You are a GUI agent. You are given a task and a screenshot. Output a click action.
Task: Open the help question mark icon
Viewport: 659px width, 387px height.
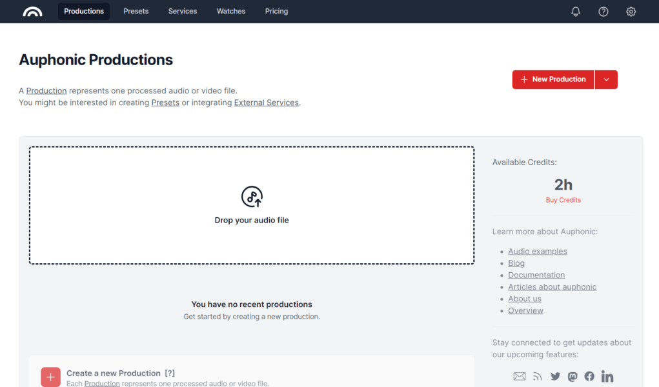(x=603, y=12)
